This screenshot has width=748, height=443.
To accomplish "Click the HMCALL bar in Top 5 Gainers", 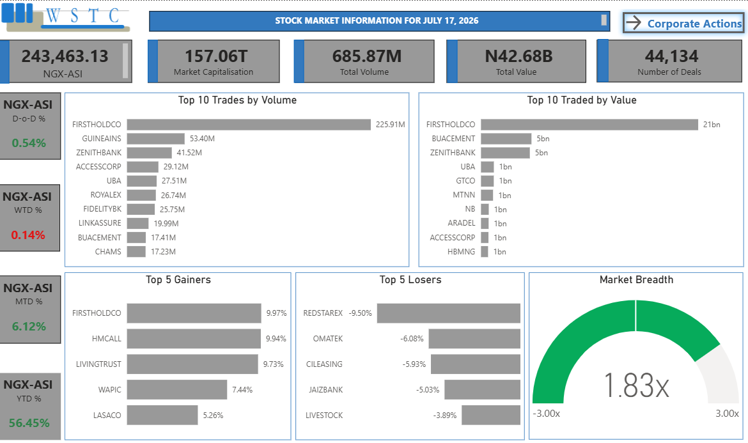I will 194,339.
